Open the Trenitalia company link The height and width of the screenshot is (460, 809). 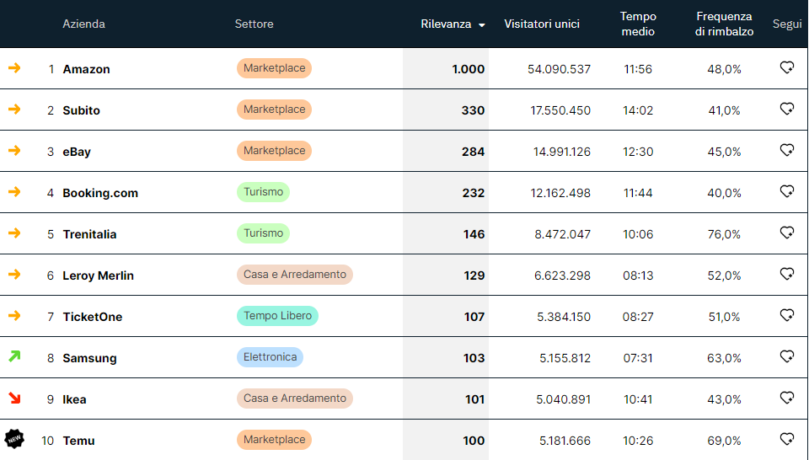(x=89, y=234)
